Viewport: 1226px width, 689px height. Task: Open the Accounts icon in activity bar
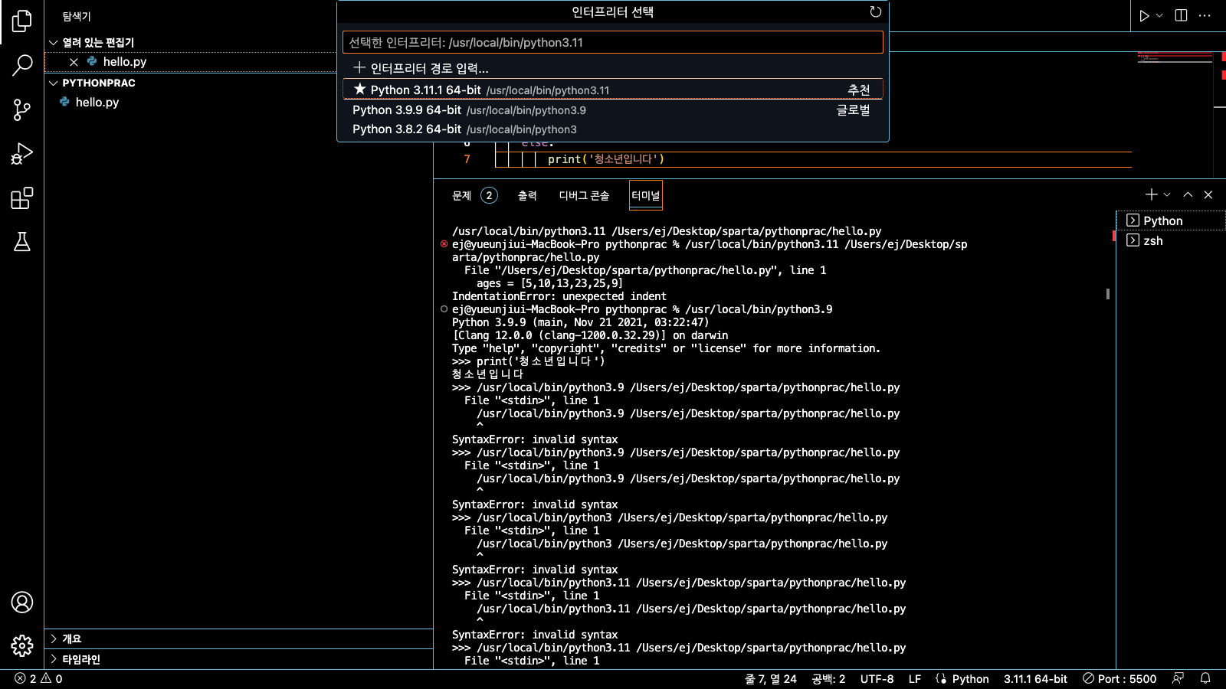22,602
